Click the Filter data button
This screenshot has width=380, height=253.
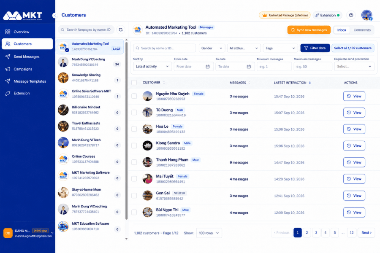point(315,48)
